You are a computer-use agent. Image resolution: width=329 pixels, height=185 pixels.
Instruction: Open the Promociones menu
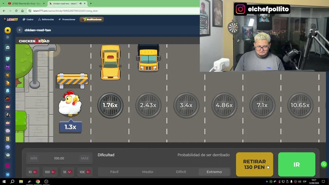pos(67,20)
